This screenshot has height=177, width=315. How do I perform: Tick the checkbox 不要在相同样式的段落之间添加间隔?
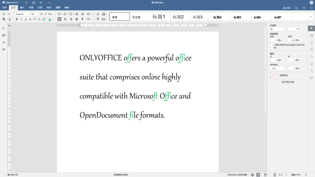click(271, 45)
